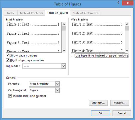Uncheck Right align page numbers

(8, 60)
